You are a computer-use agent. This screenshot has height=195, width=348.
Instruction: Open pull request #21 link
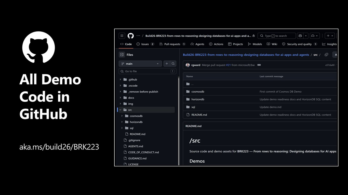click(x=228, y=65)
